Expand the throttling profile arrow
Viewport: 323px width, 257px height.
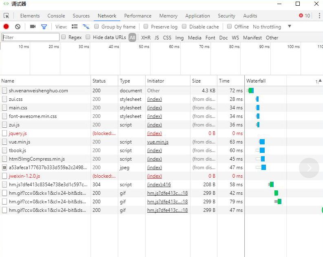290,26
